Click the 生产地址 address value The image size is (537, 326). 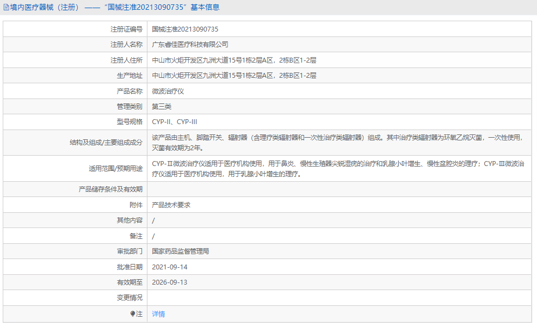point(234,76)
